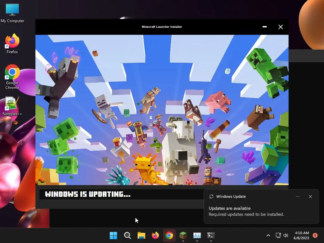Switch to Chrome in the taskbar
The image size is (324, 243).
tap(169, 235)
